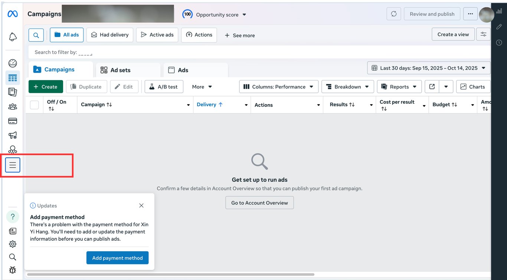The height and width of the screenshot is (280, 507).
Task: Click the green Create button
Action: click(46, 87)
